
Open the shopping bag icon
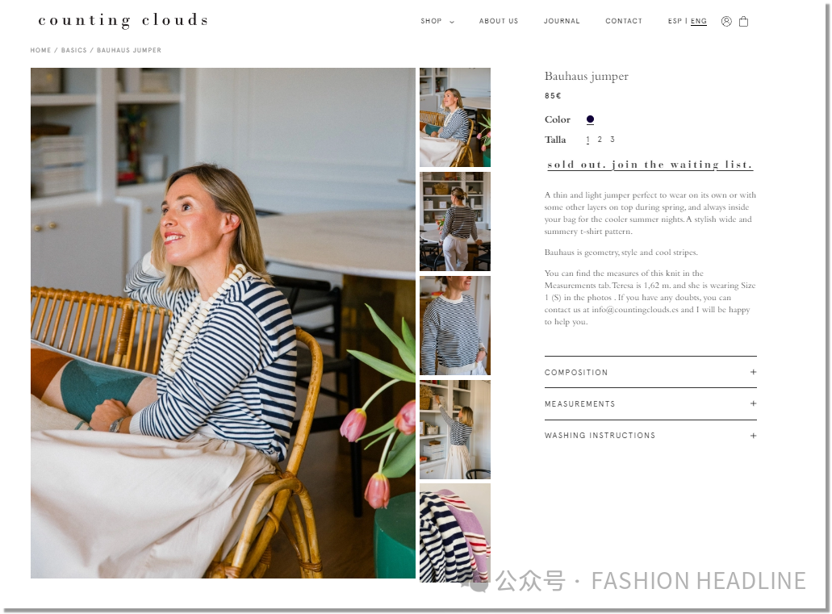tap(743, 21)
